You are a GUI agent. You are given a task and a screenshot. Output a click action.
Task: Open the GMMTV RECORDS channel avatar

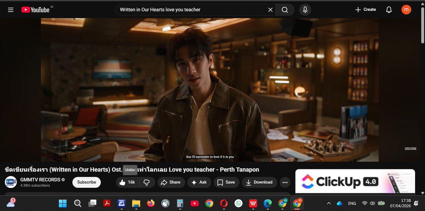tap(11, 182)
